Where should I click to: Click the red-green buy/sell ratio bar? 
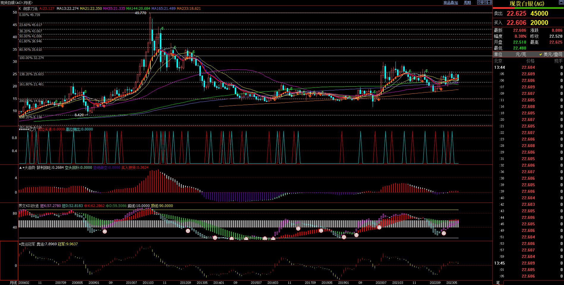[x=528, y=8]
